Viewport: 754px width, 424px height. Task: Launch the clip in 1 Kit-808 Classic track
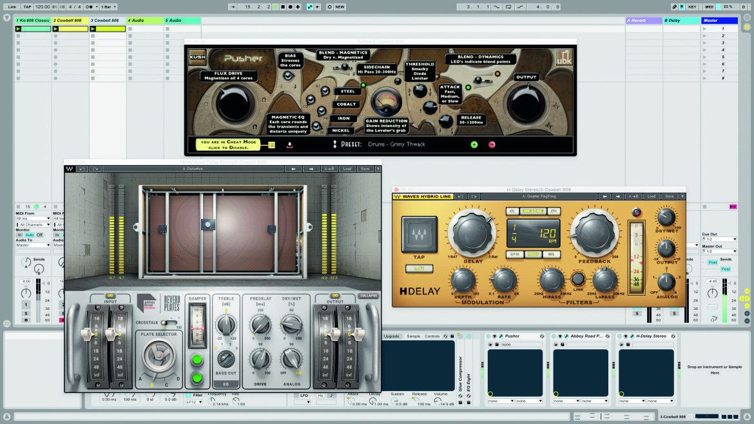(18, 29)
